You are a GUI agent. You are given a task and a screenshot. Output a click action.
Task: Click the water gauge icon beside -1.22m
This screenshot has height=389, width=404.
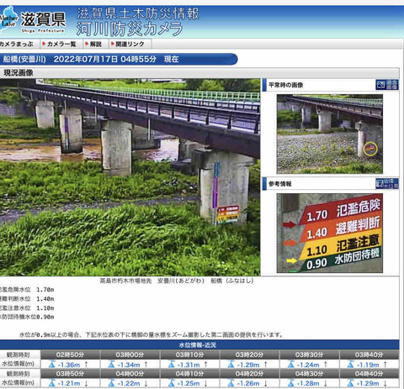[111, 382]
